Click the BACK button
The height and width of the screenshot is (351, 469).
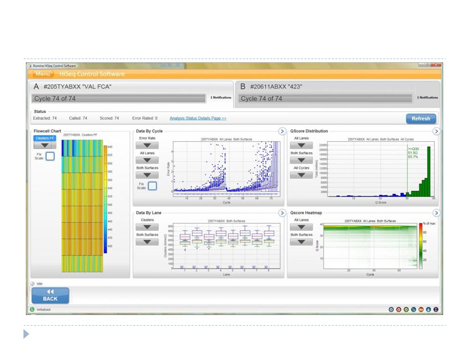[x=50, y=295]
